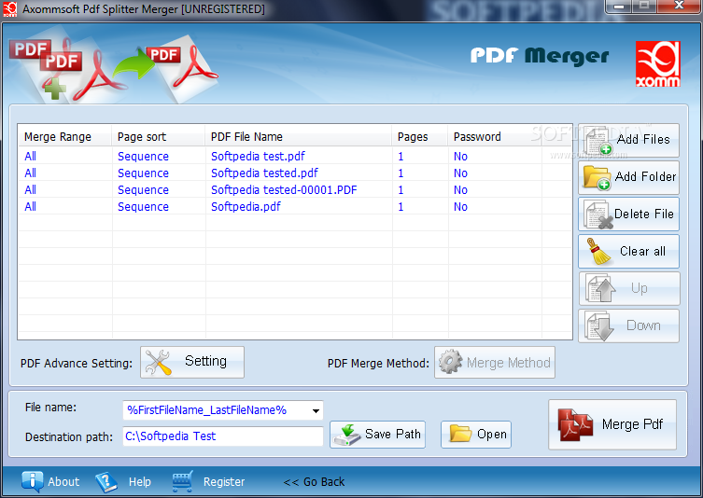
Task: Start merging with Merge Pdf button
Action: [x=612, y=424]
